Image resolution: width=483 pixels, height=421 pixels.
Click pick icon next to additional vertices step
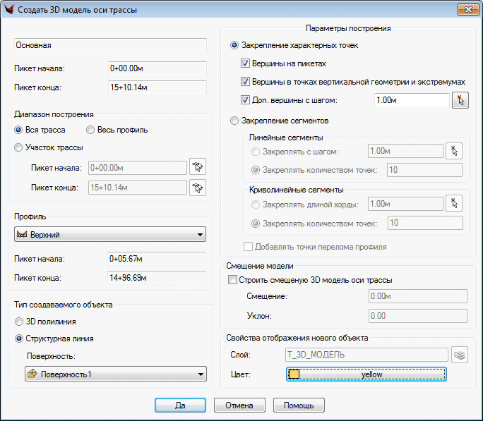click(460, 100)
